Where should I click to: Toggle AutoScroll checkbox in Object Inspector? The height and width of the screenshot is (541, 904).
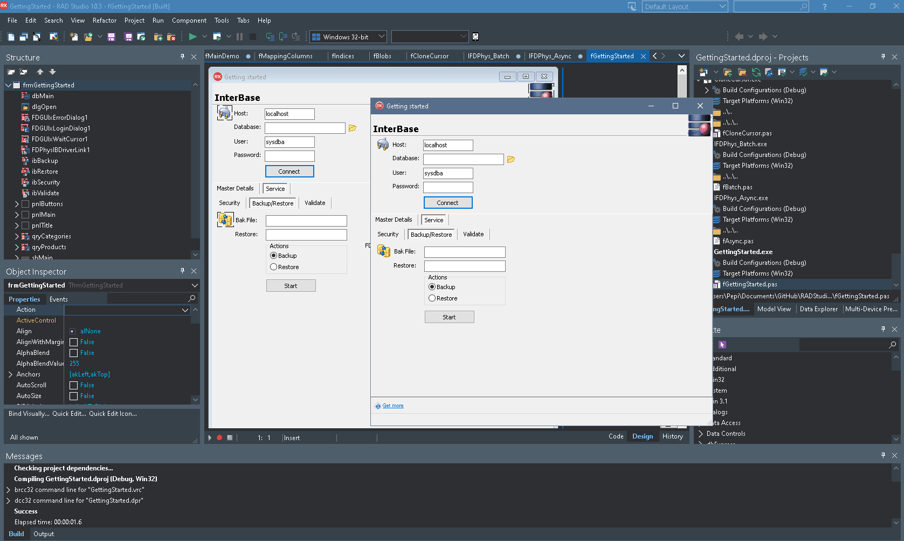pos(74,385)
